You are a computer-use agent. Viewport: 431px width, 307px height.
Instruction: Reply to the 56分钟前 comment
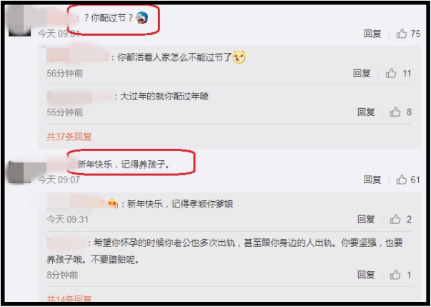tap(362, 73)
